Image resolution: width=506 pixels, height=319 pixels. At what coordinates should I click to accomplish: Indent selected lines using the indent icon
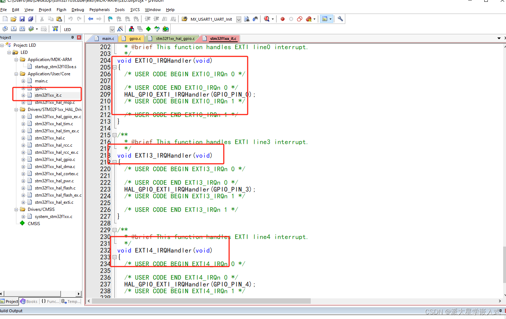[148, 19]
